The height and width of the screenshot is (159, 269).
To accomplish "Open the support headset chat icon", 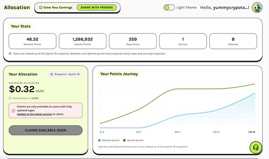I will [256, 148].
